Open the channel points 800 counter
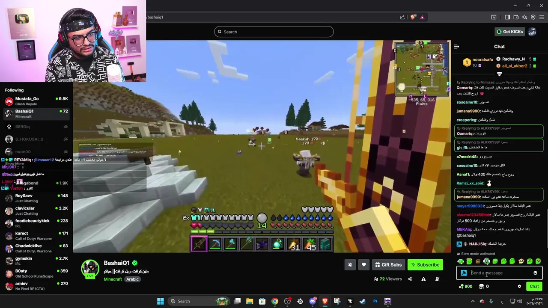The image size is (548, 308). click(x=465, y=287)
